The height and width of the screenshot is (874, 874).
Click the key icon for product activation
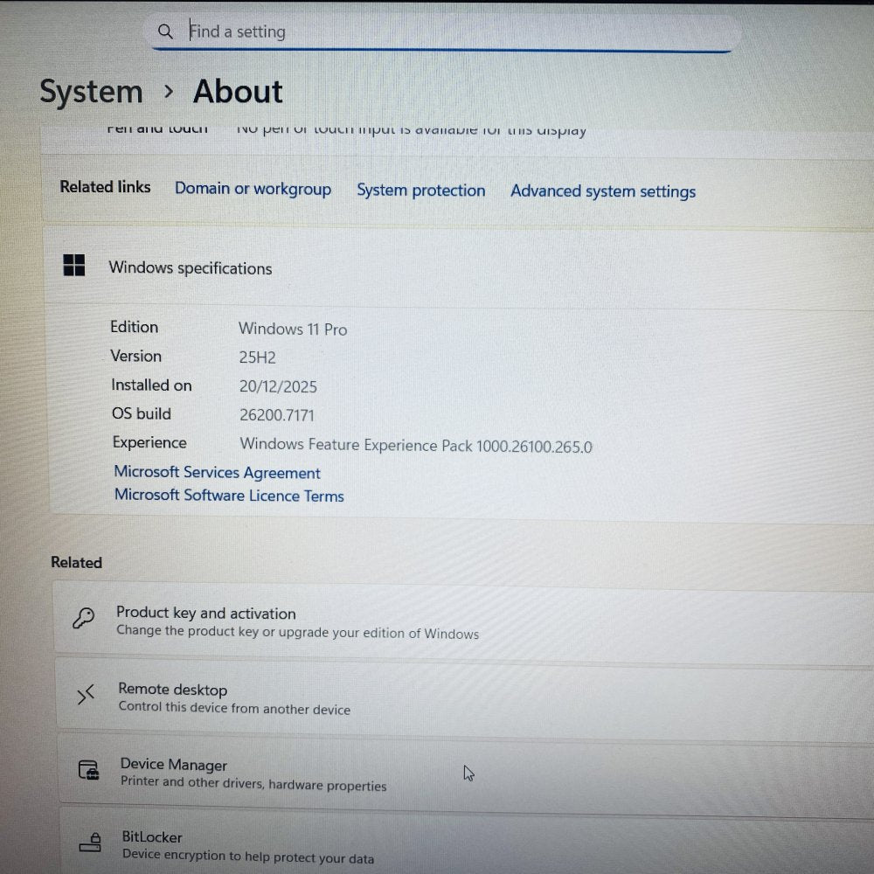[84, 619]
